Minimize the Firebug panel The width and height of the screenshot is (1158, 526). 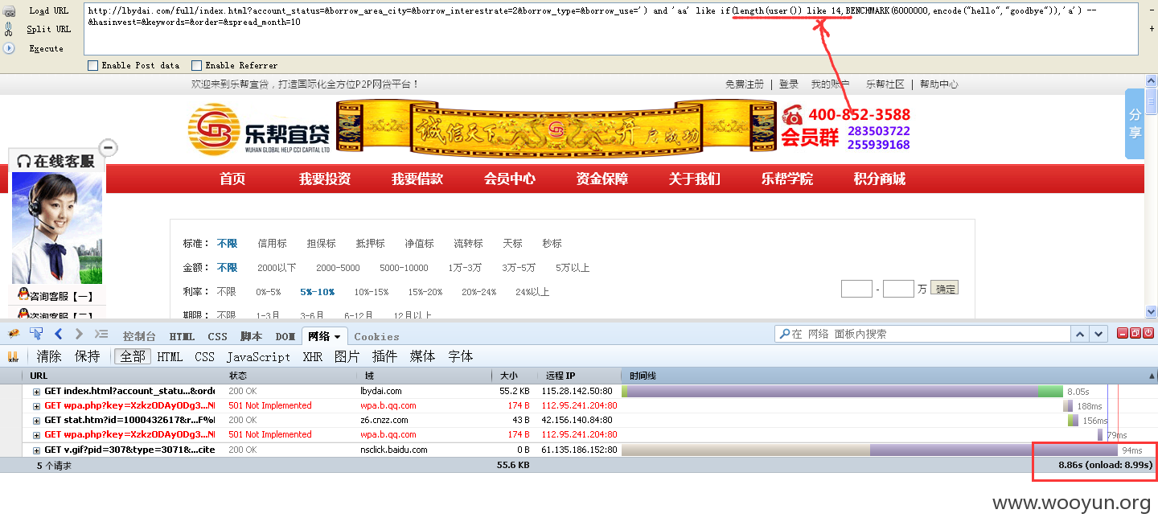pos(1122,333)
